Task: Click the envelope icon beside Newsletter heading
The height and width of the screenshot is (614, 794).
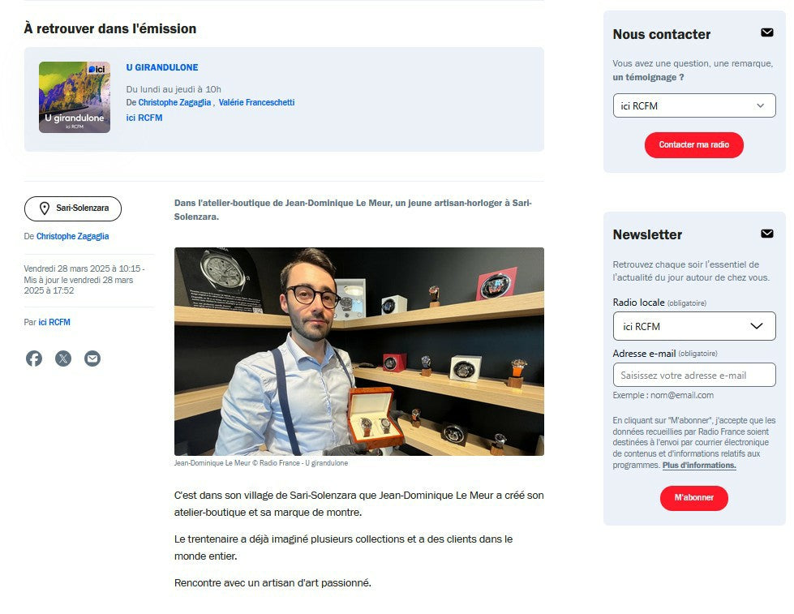Action: click(x=767, y=234)
